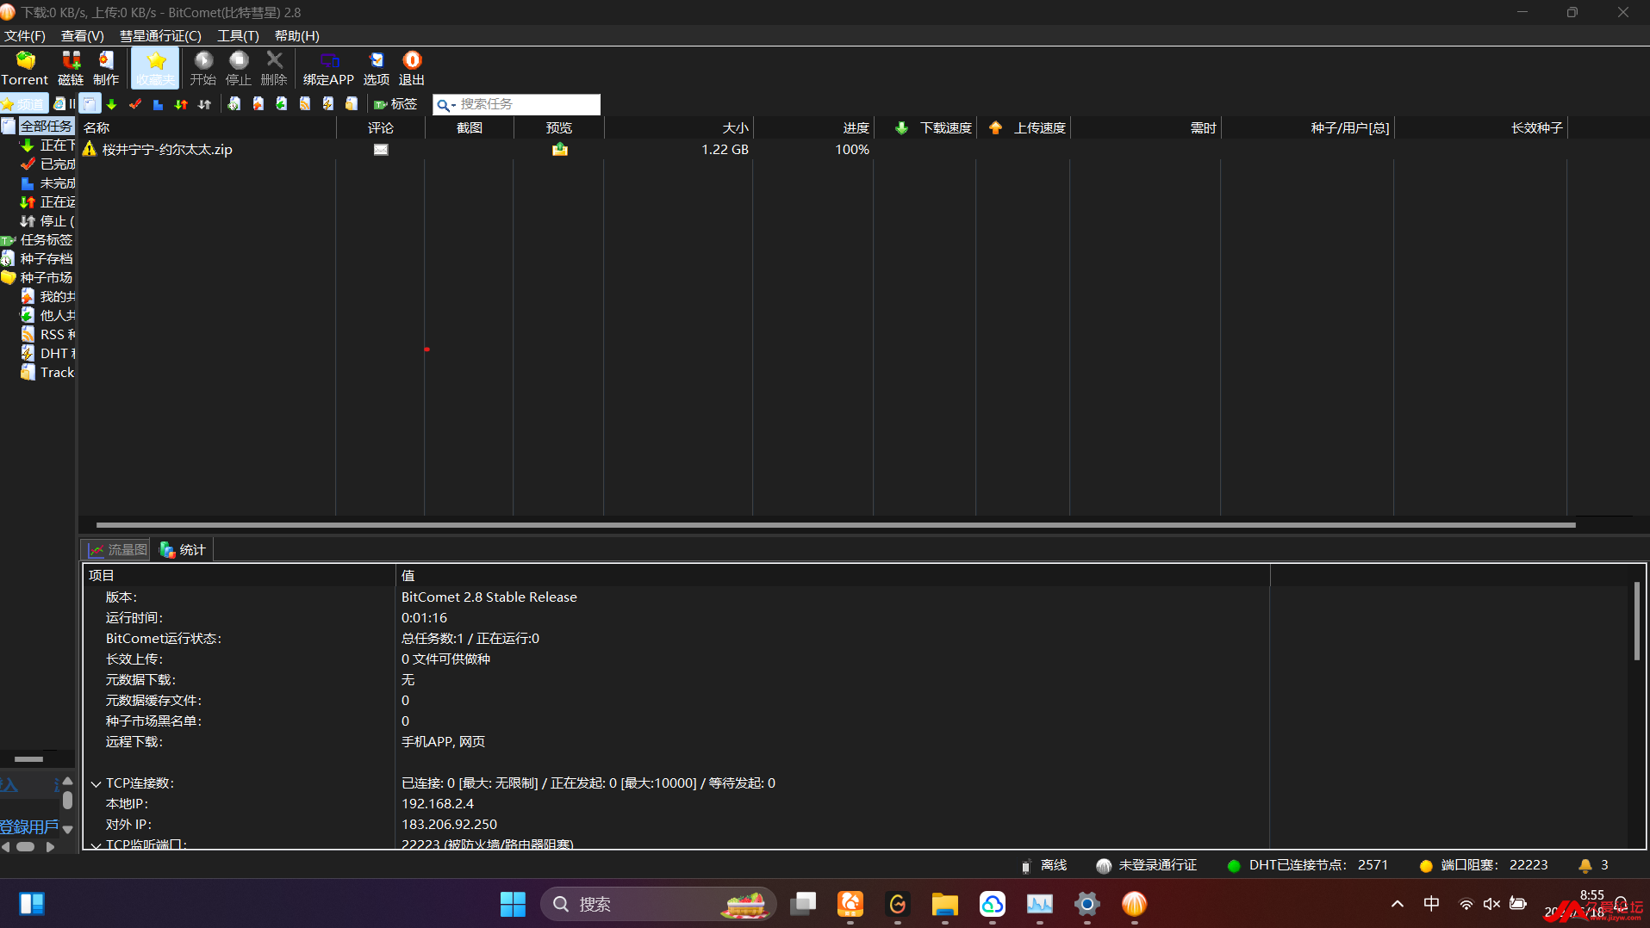Screen dimensions: 1650x928
Task: Toggle the 频道 channel button
Action: click(23, 104)
